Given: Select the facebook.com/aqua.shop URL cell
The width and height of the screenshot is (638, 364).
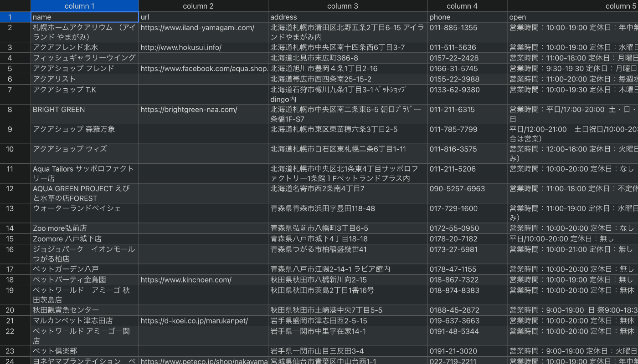Looking at the screenshot, I should pos(203,69).
